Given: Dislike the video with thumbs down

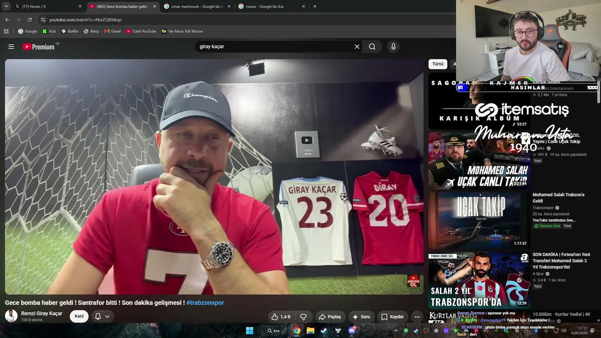Looking at the screenshot, I should click(x=303, y=317).
